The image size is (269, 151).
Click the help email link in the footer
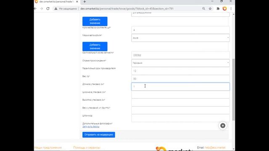point(215,148)
